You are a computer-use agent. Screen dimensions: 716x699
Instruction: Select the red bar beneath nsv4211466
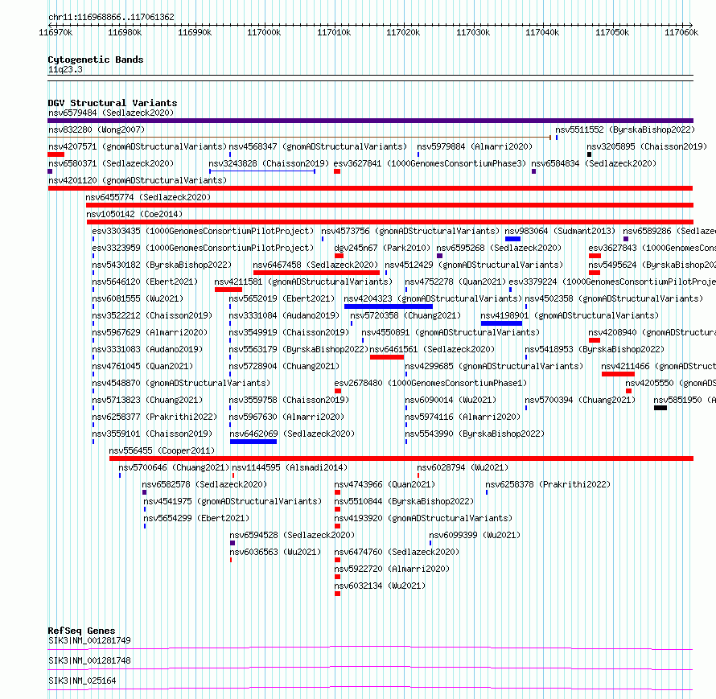click(x=618, y=374)
